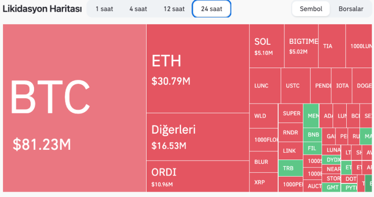Toggle view to Sembol

(x=311, y=9)
